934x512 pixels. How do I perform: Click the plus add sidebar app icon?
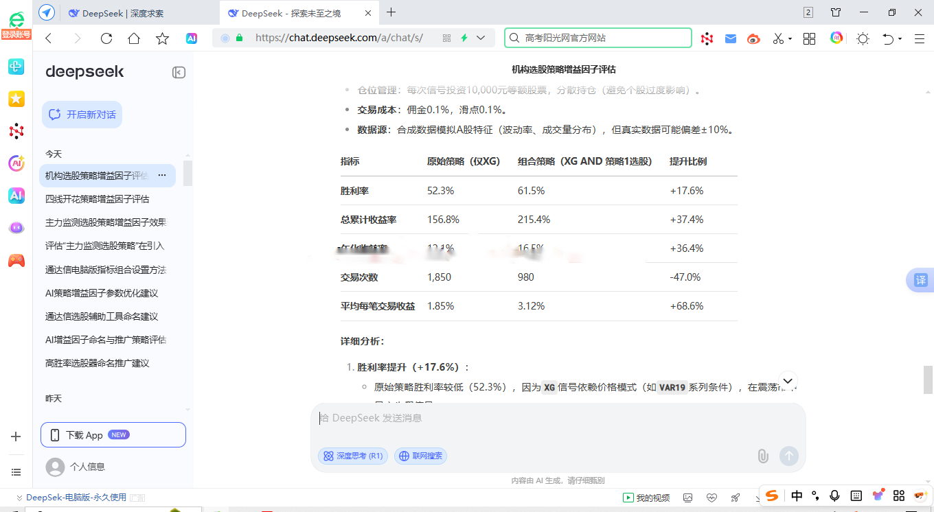[x=16, y=437]
